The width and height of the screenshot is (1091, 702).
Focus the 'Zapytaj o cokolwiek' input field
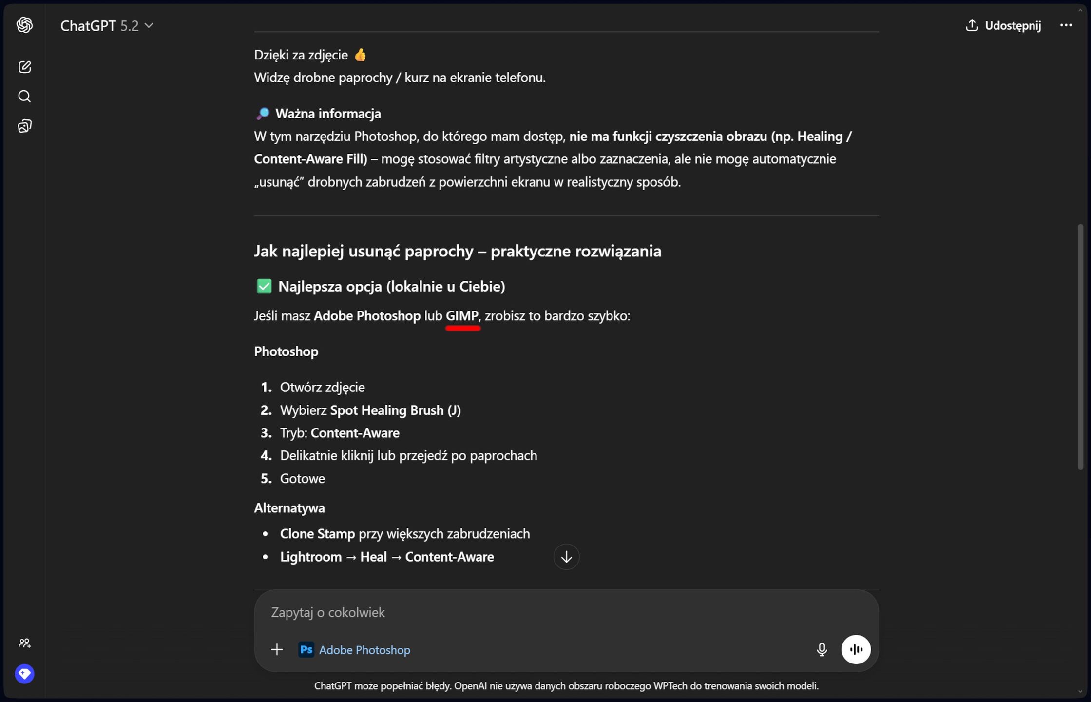coord(566,612)
